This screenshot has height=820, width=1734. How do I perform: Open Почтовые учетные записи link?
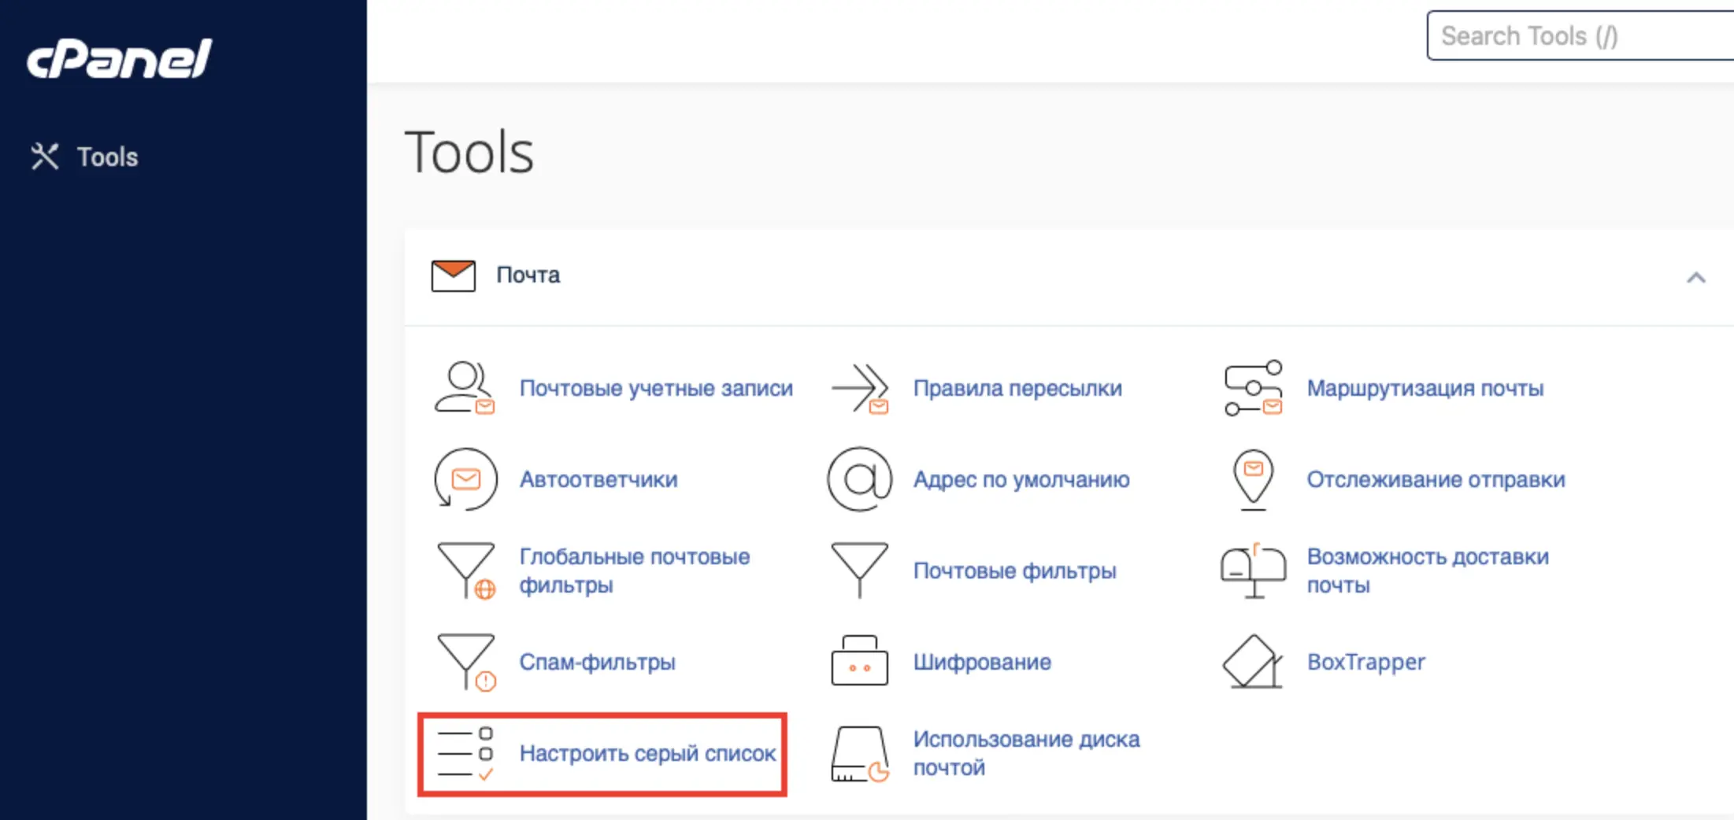tap(656, 388)
